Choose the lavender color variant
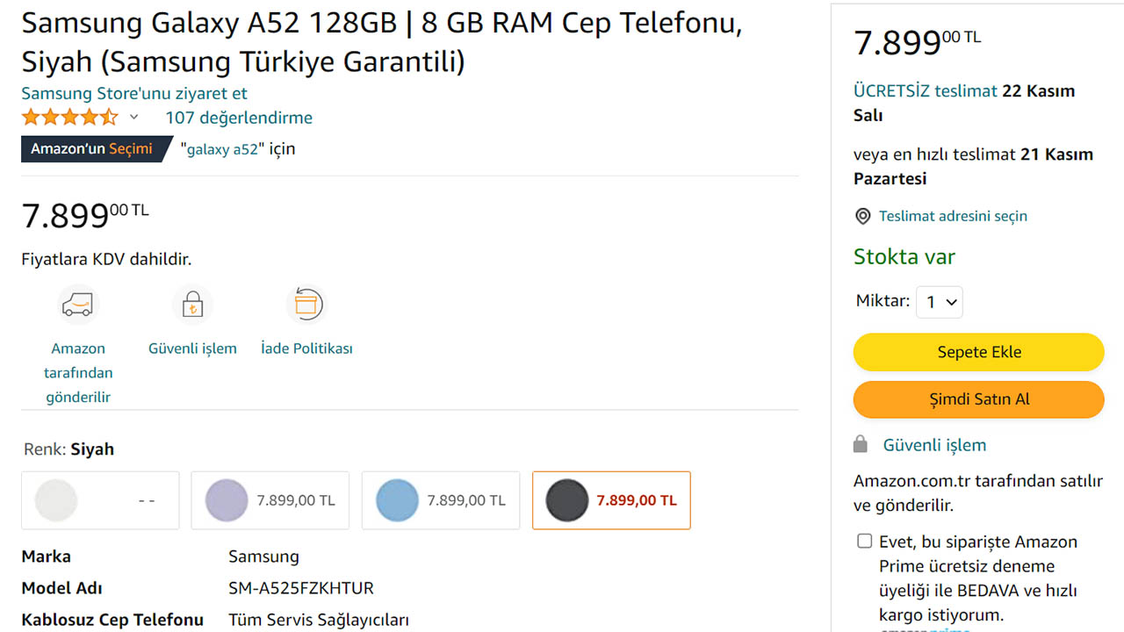The height and width of the screenshot is (632, 1124). click(270, 500)
